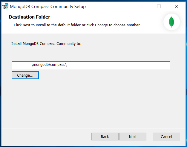Return with the Back button
Image resolution: width=187 pixels, height=147 pixels.
[105, 137]
